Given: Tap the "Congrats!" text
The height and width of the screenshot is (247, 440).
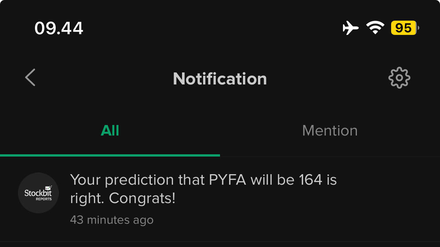Looking at the screenshot, I should pos(142,199).
